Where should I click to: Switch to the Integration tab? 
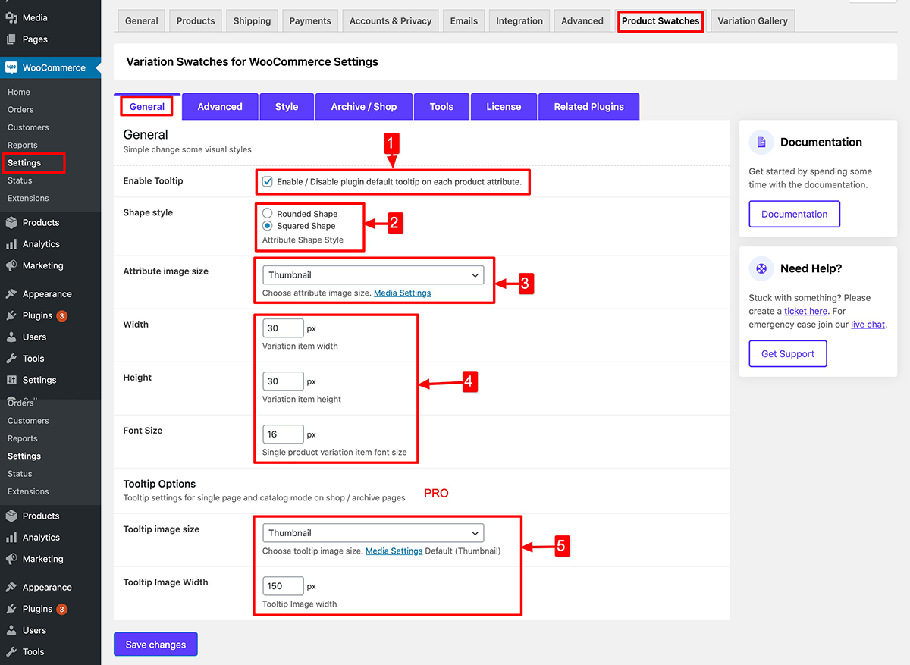[519, 21]
